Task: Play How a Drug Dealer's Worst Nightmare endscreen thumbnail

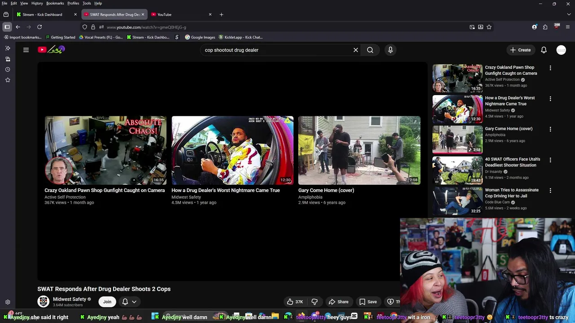Action: coord(232,150)
